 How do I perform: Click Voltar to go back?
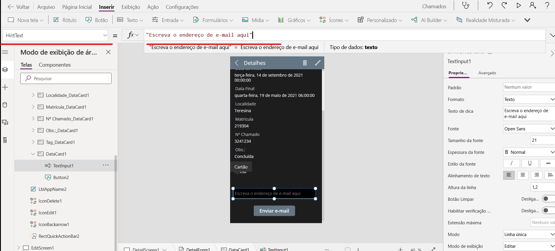(19, 7)
